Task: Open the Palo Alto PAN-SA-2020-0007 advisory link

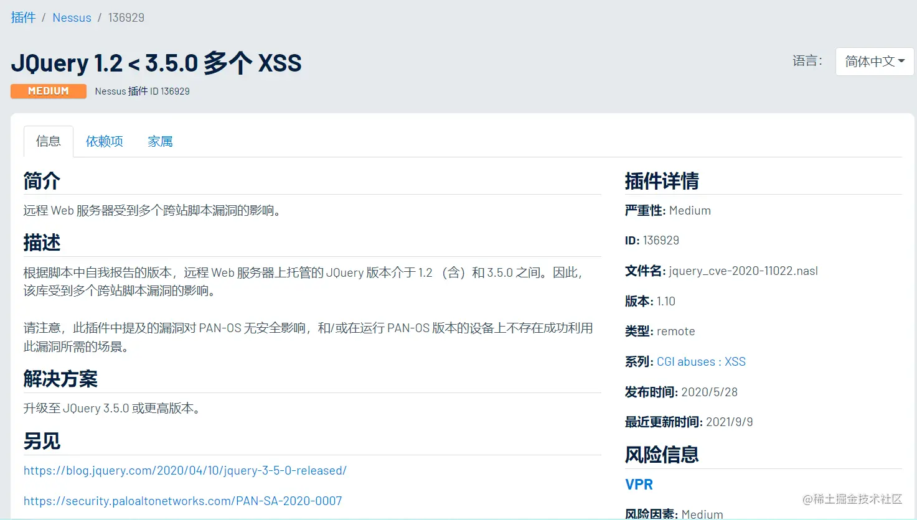Action: 183,501
